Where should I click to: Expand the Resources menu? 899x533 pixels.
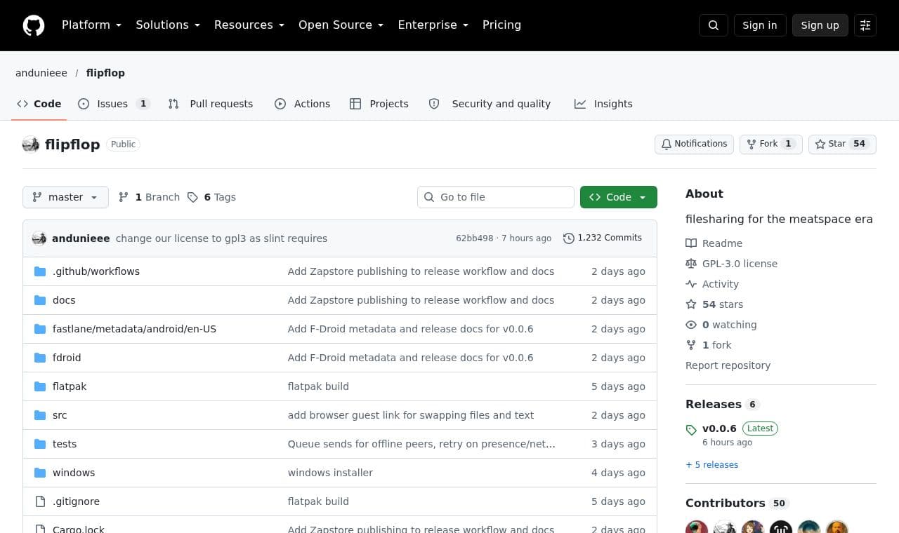[x=249, y=25]
